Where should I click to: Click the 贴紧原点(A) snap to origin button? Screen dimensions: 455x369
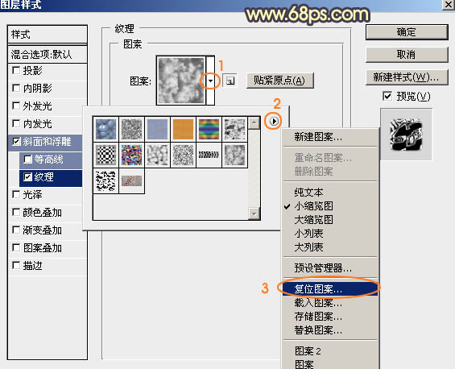279,81
